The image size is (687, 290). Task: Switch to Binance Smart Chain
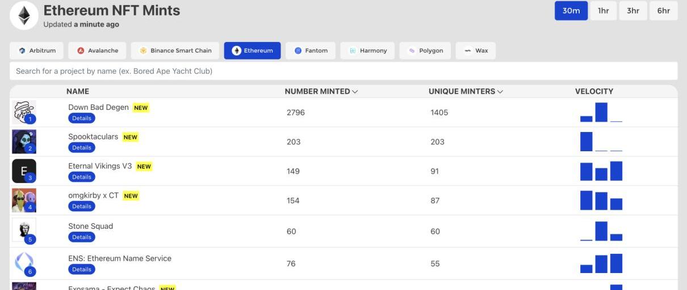coord(175,50)
